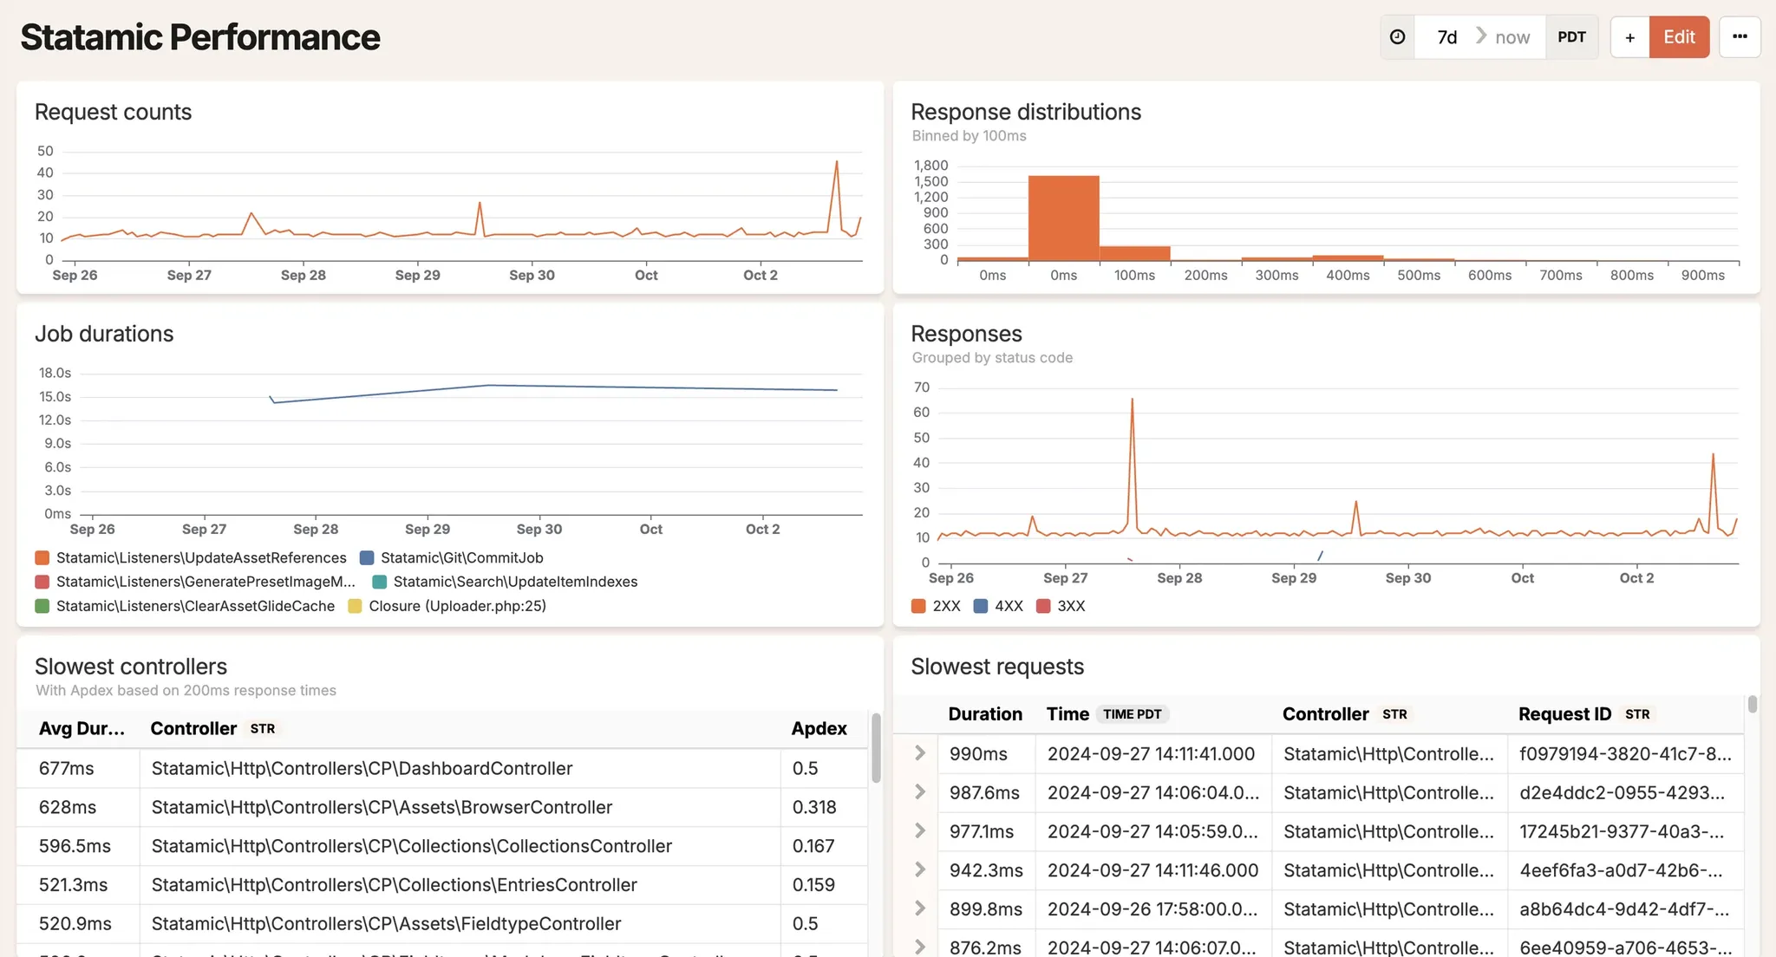The image size is (1776, 957).
Task: Toggle UpdateAssetReferences legend swatch
Action: tap(42, 557)
